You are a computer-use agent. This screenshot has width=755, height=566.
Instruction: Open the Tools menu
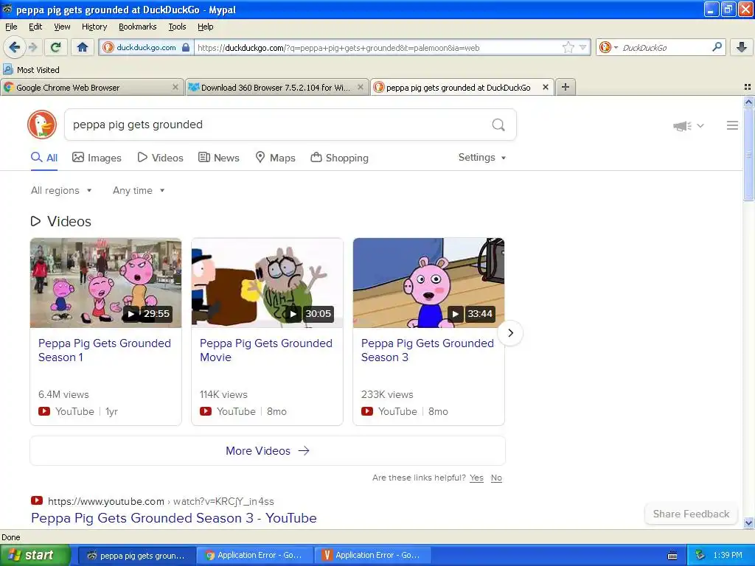click(x=177, y=27)
